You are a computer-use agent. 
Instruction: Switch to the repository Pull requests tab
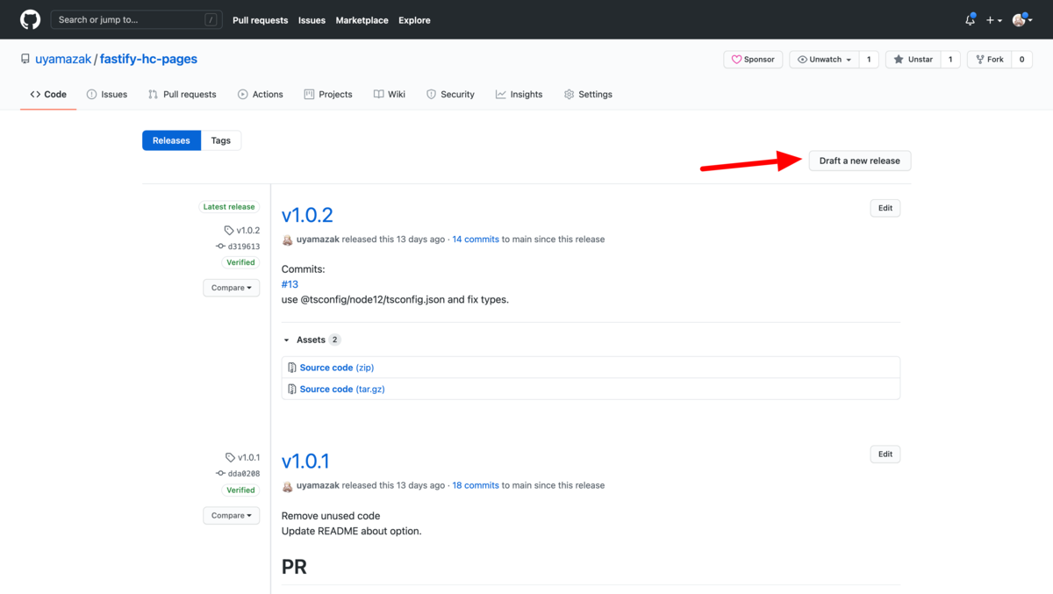[x=183, y=94]
